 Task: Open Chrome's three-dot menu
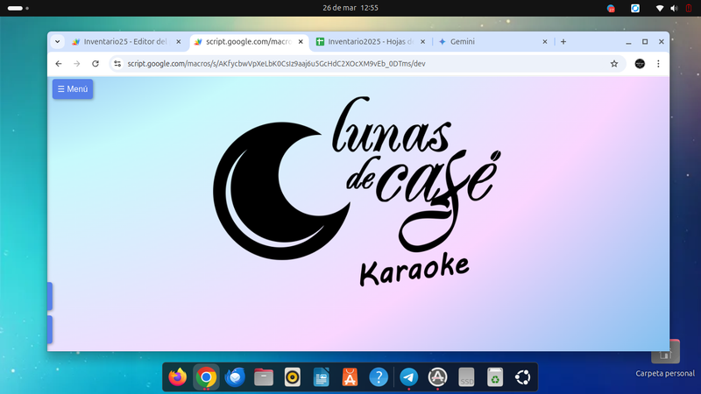coord(658,64)
